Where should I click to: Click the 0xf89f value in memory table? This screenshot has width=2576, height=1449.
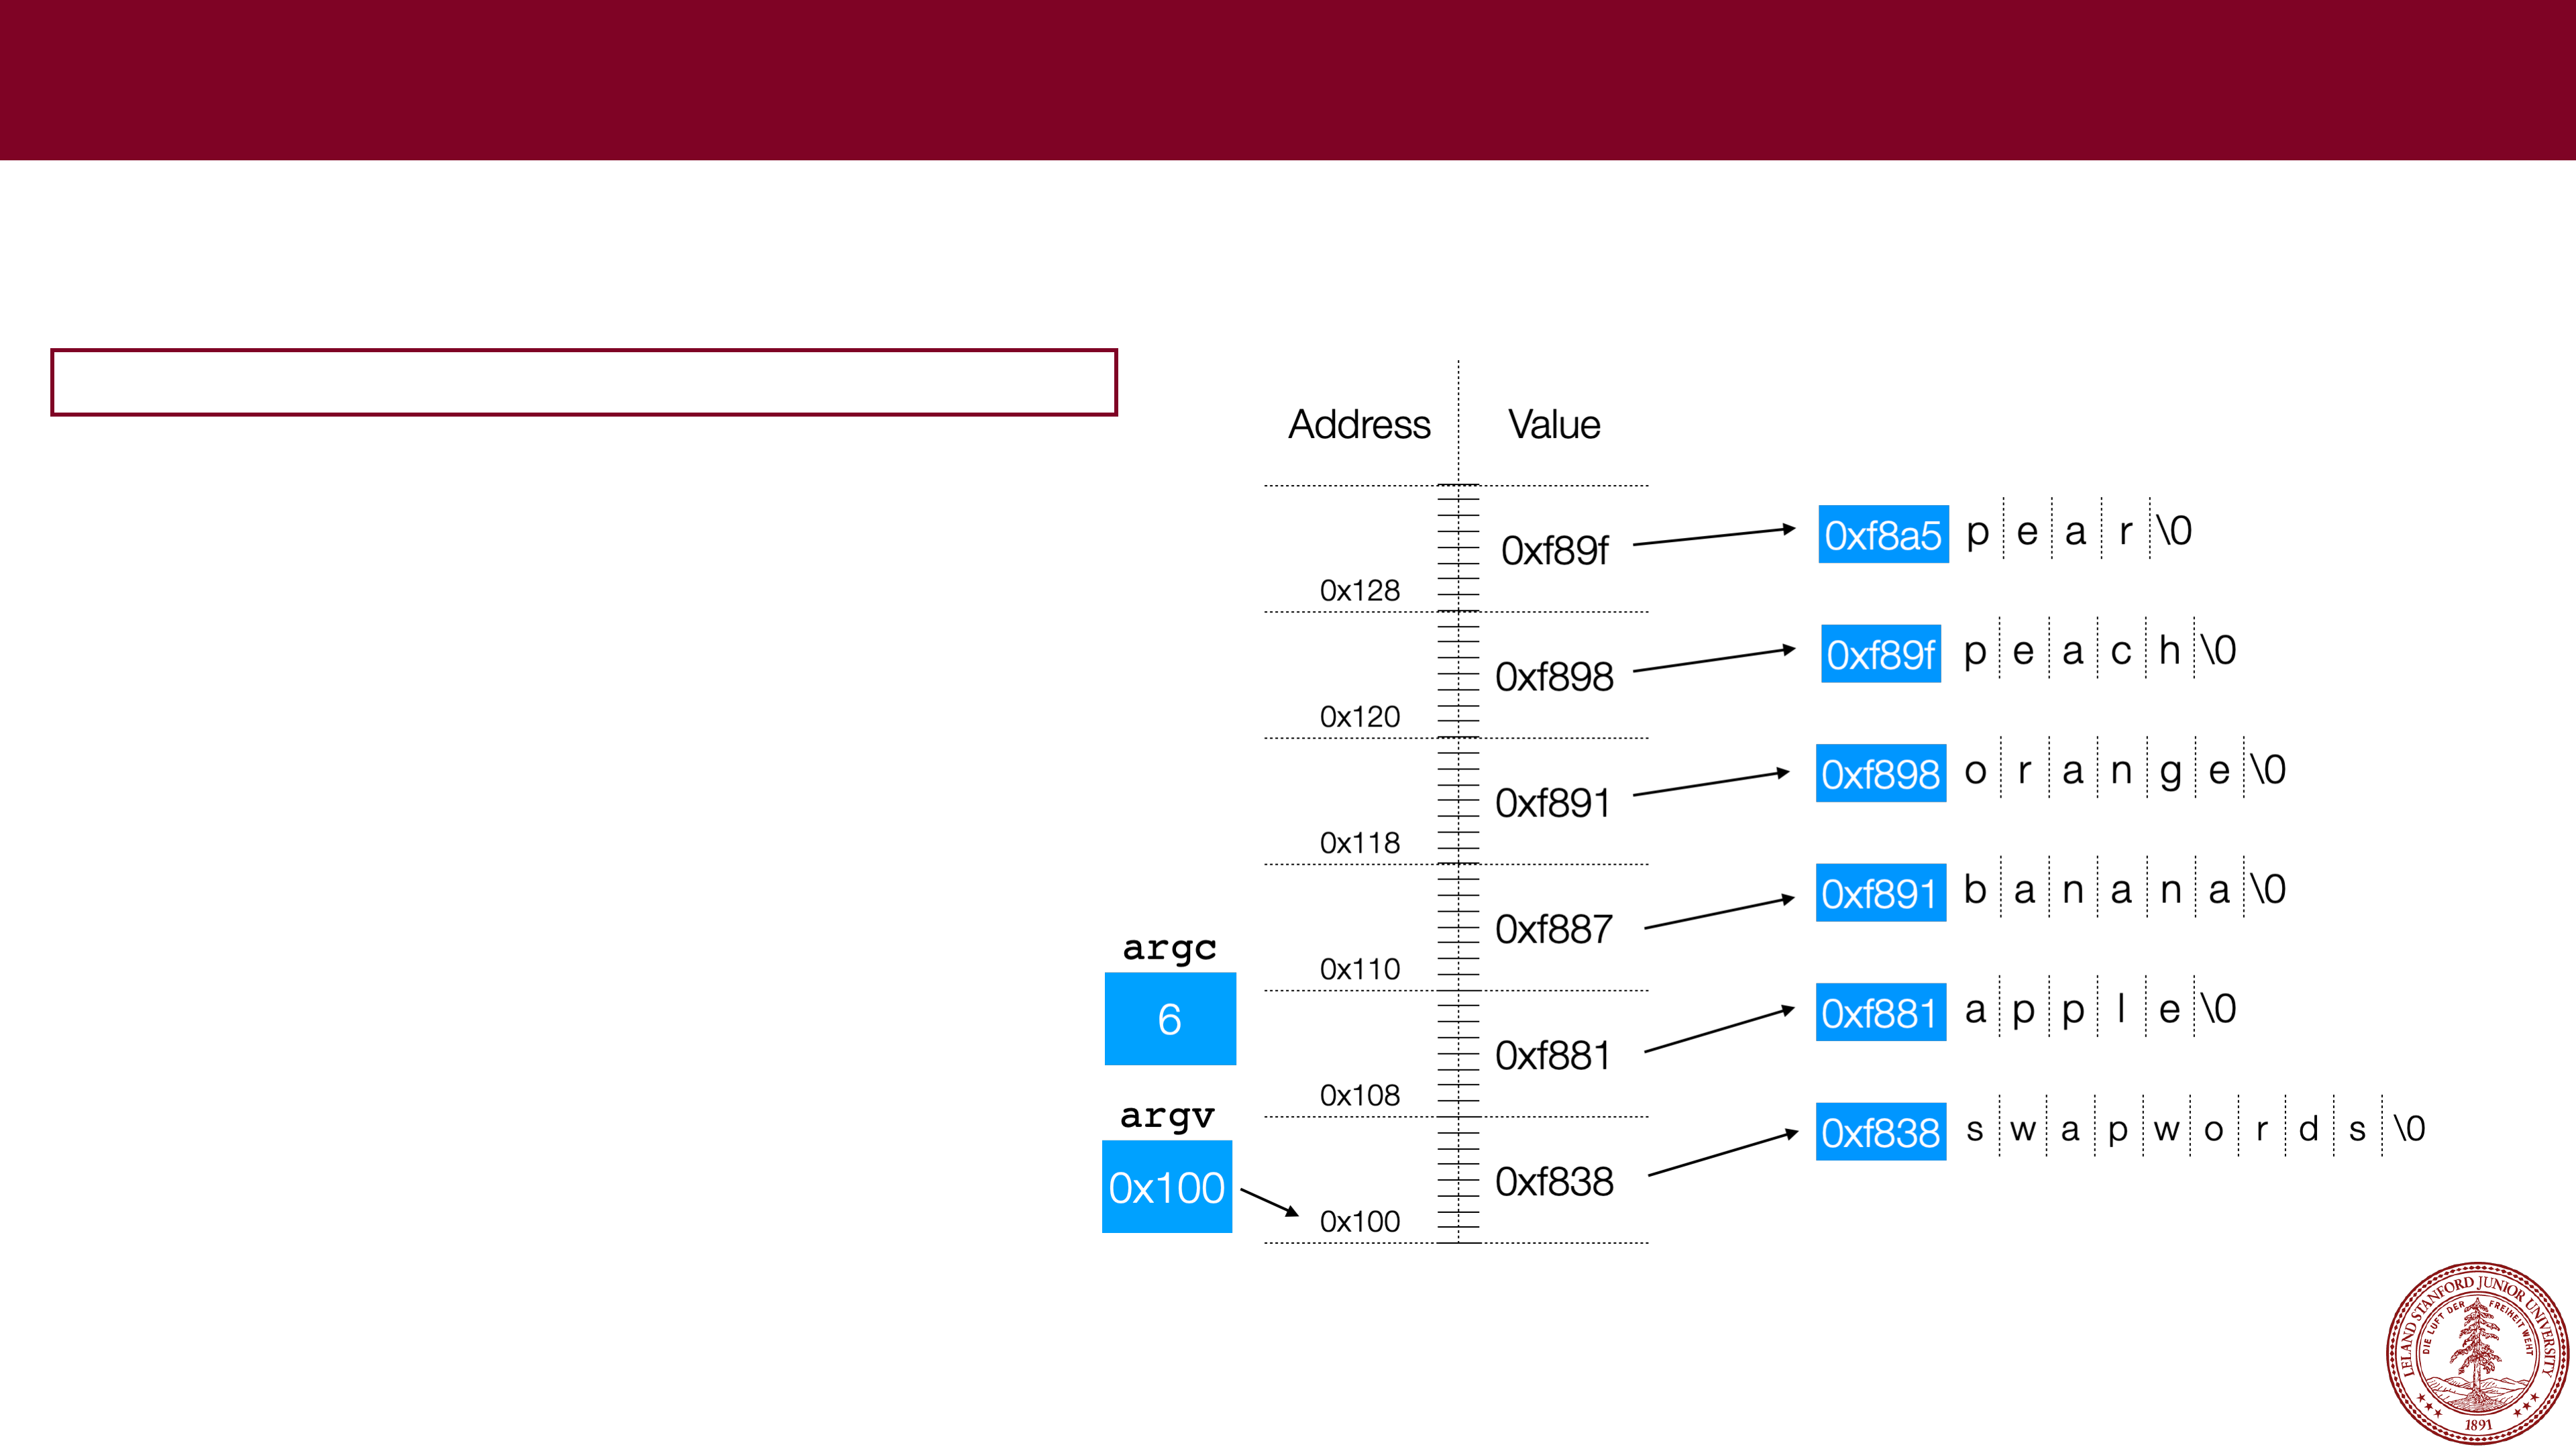pyautogui.click(x=1553, y=551)
